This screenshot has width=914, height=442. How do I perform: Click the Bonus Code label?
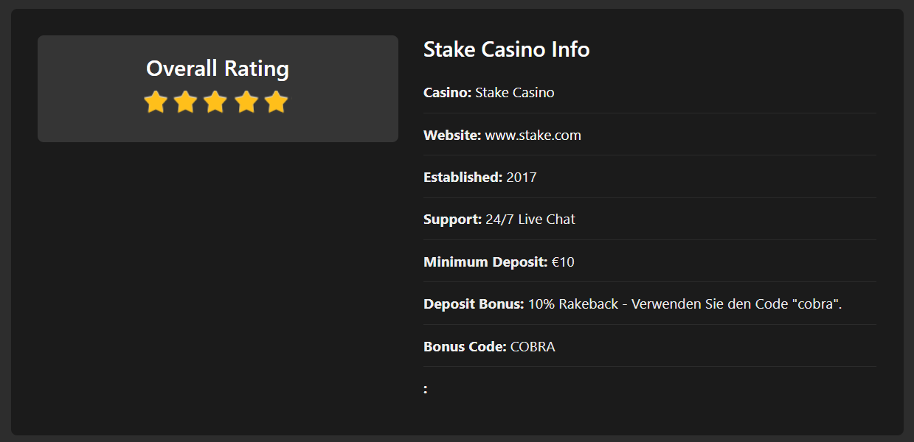(x=465, y=347)
